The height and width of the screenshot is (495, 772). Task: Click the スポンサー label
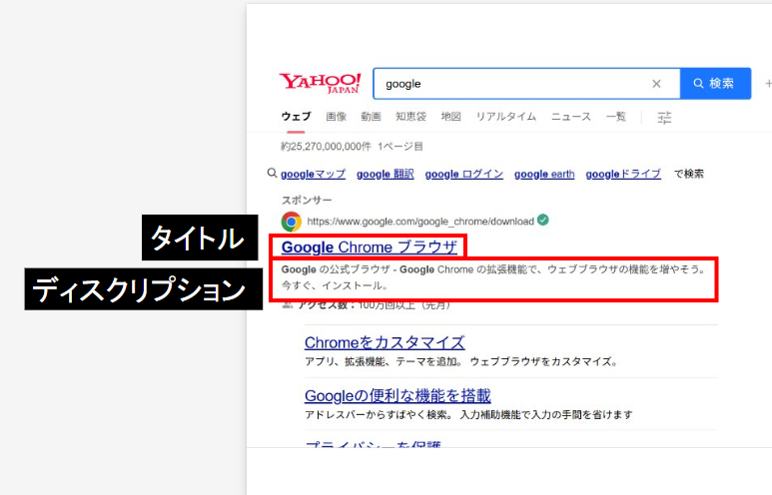[x=307, y=201]
